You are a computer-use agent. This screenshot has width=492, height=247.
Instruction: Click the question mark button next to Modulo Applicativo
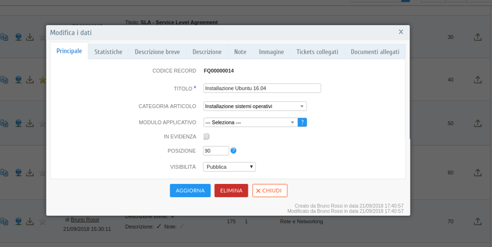tap(302, 123)
